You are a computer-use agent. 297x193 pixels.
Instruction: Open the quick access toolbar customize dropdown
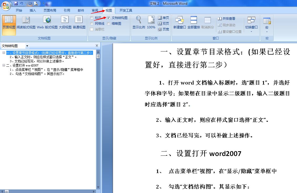pos(44,3)
